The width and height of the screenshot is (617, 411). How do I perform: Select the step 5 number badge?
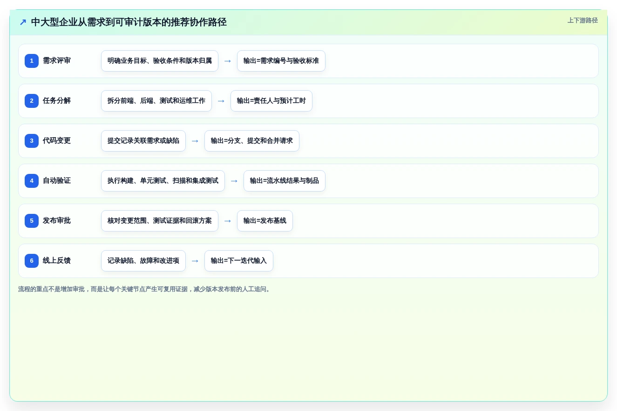click(x=32, y=221)
